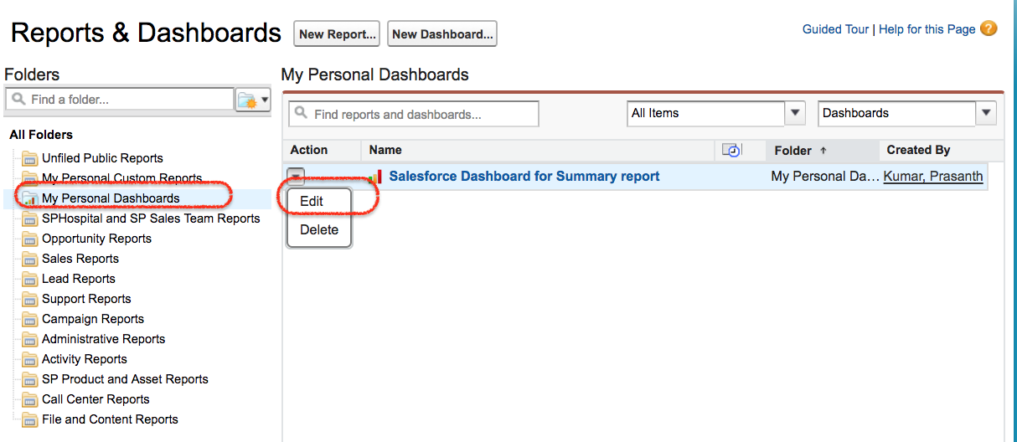Open the Dashboards type dropdown
Viewport: 1017px width, 442px height.
[x=986, y=113]
